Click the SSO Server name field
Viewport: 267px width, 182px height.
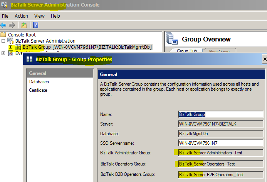220,143
